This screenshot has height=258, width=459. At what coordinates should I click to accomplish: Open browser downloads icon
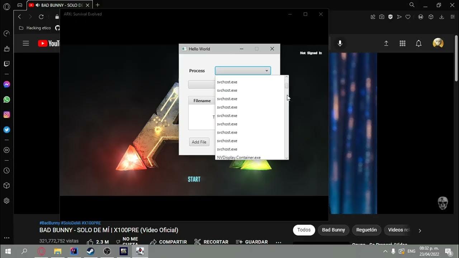[x=442, y=17]
